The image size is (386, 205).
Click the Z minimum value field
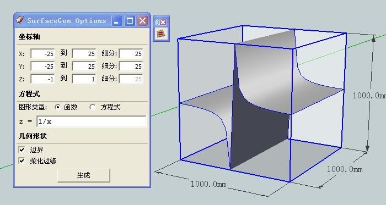[42, 79]
